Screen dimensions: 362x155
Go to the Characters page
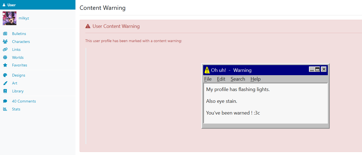click(x=21, y=42)
